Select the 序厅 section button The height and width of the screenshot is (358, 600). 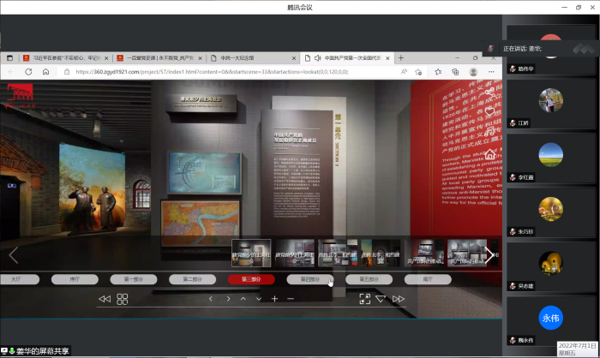point(75,279)
